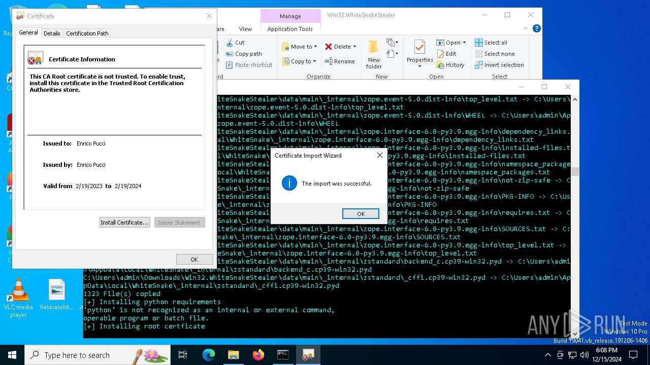Click Invert selection in ribbon
Image resolution: width=650 pixels, height=365 pixels.
click(499, 65)
